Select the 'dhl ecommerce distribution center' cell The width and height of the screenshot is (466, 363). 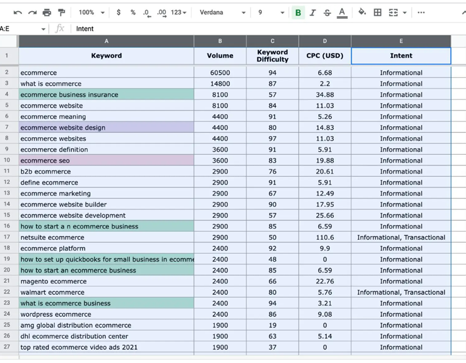[106, 336]
